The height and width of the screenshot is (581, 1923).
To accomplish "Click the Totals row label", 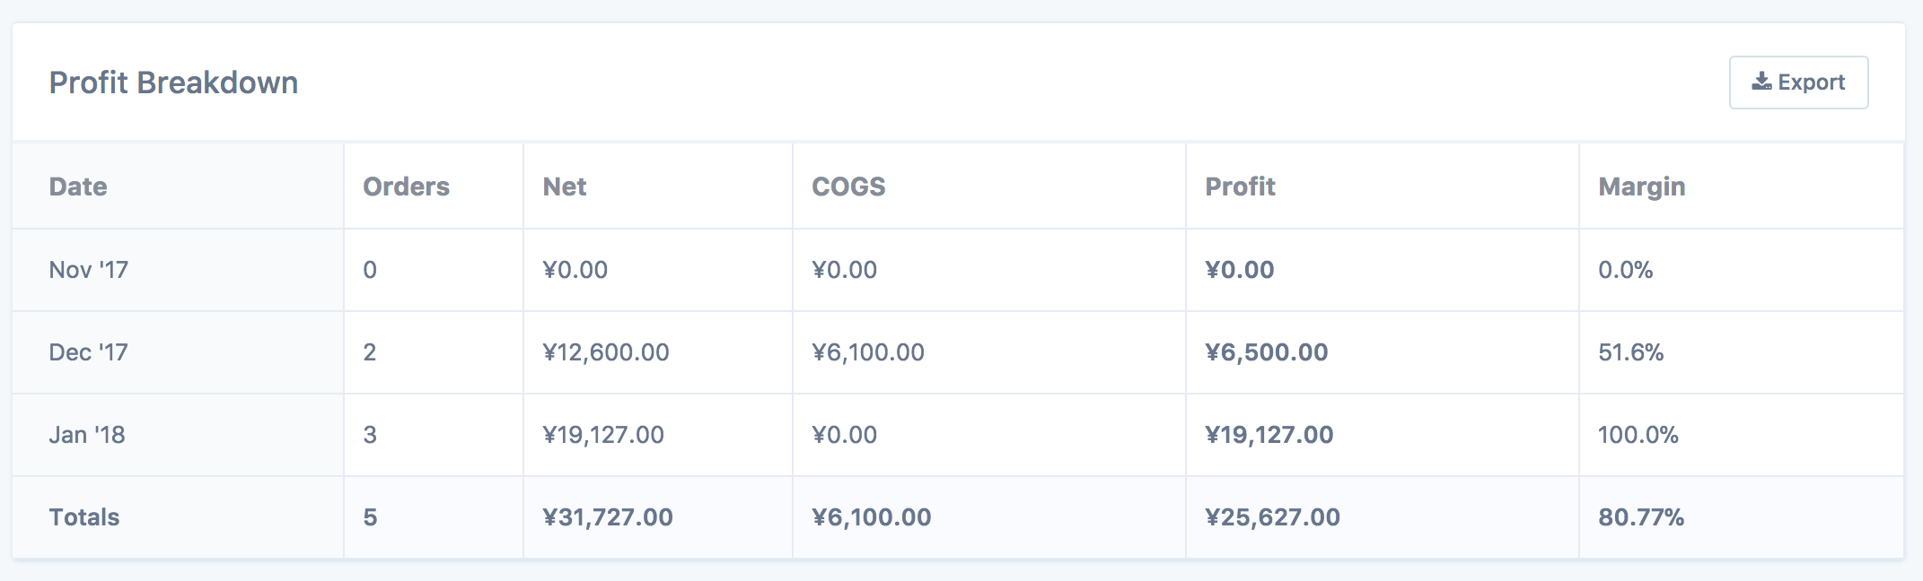I will click(x=84, y=517).
